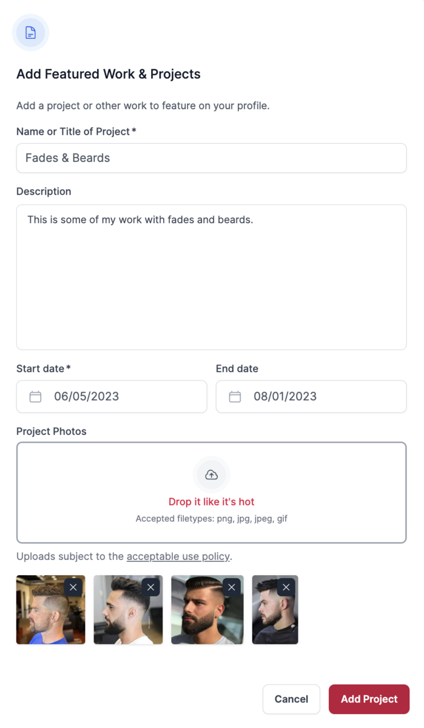Open the Start date calendar icon

tap(36, 397)
